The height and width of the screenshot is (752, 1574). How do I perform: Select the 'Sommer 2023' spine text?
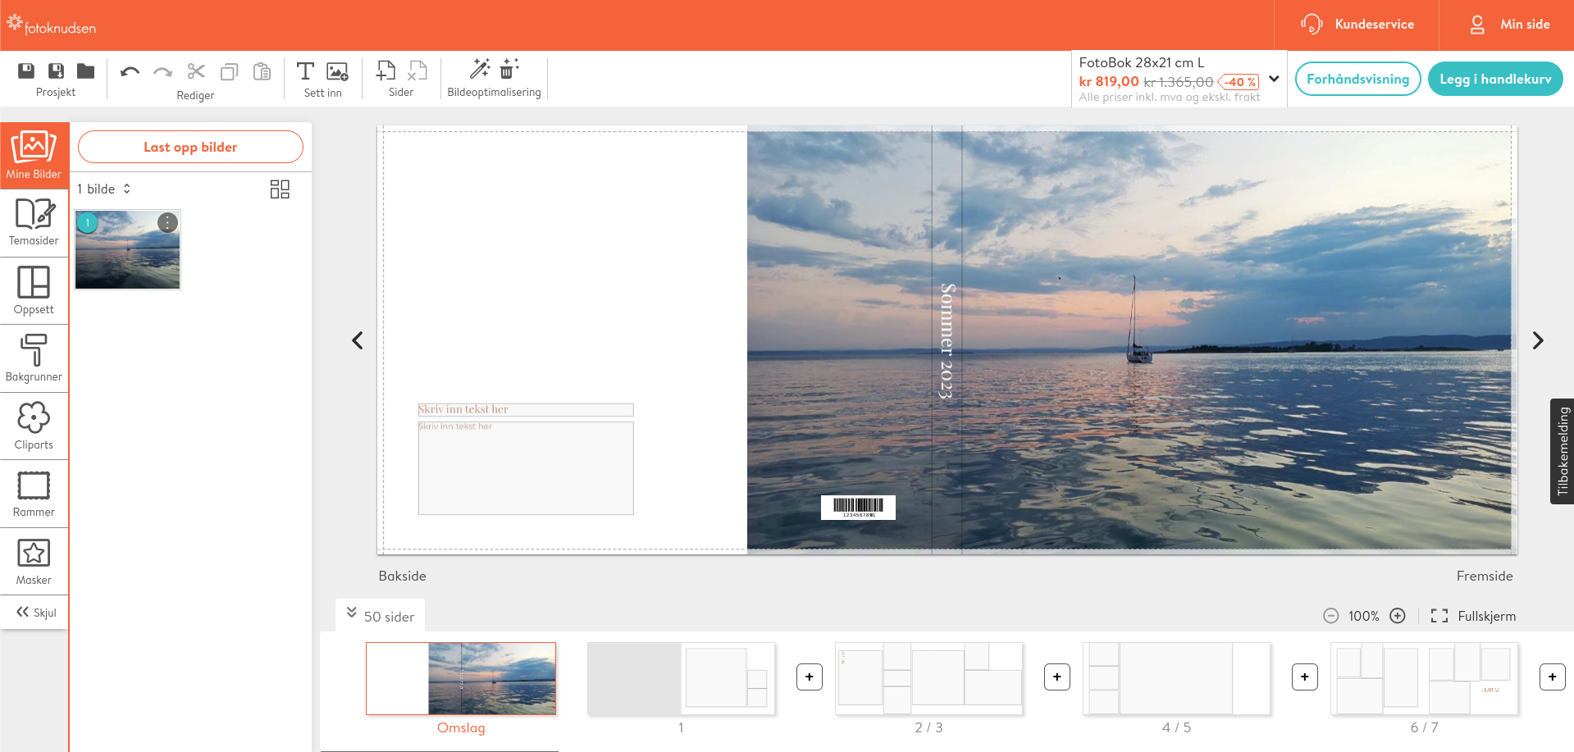[947, 341]
